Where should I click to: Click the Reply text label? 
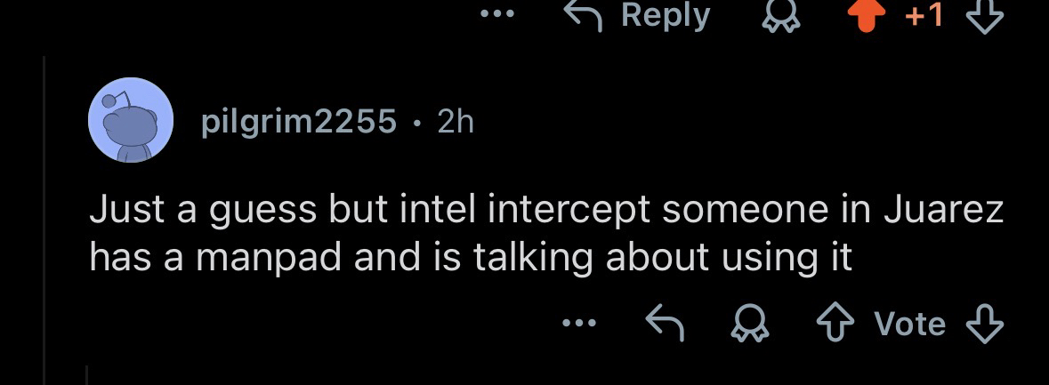tap(666, 15)
